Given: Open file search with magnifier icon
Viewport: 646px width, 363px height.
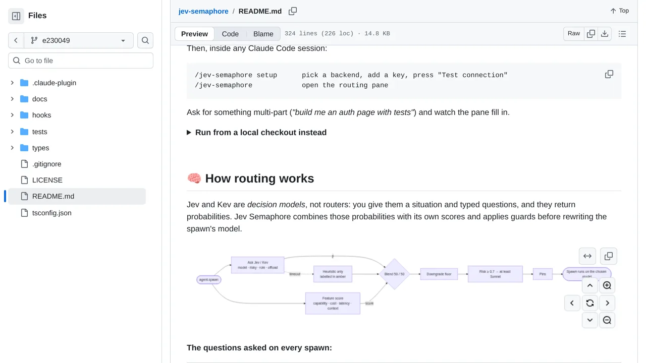Looking at the screenshot, I should 145,40.
